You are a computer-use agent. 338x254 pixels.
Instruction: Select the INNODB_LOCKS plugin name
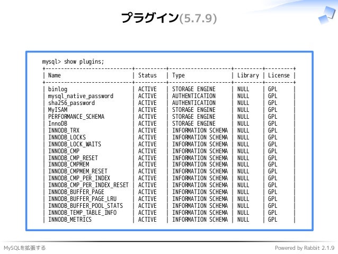[x=67, y=137]
